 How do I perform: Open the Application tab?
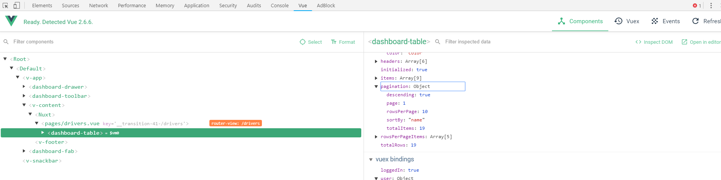pos(197,5)
